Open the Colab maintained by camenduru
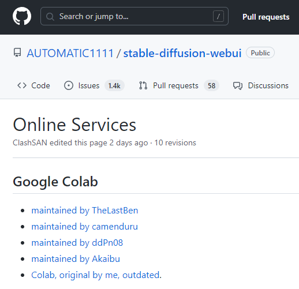Viewport: 299px width, 289px height. click(x=84, y=227)
